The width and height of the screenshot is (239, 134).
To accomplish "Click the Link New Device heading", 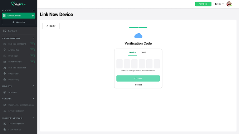I will (56, 14).
